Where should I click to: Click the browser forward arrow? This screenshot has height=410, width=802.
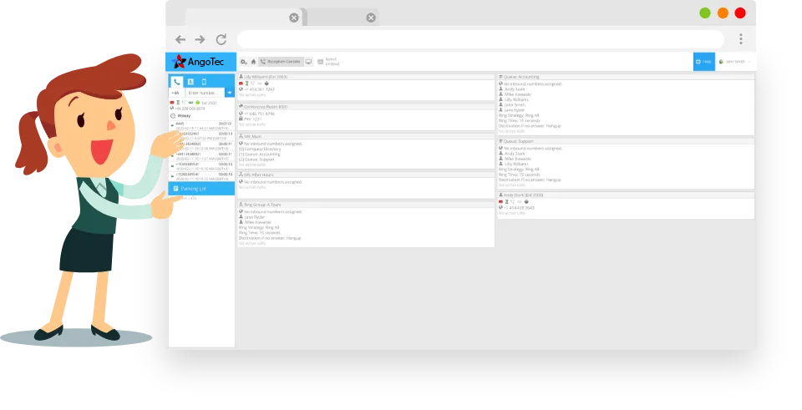tap(200, 39)
